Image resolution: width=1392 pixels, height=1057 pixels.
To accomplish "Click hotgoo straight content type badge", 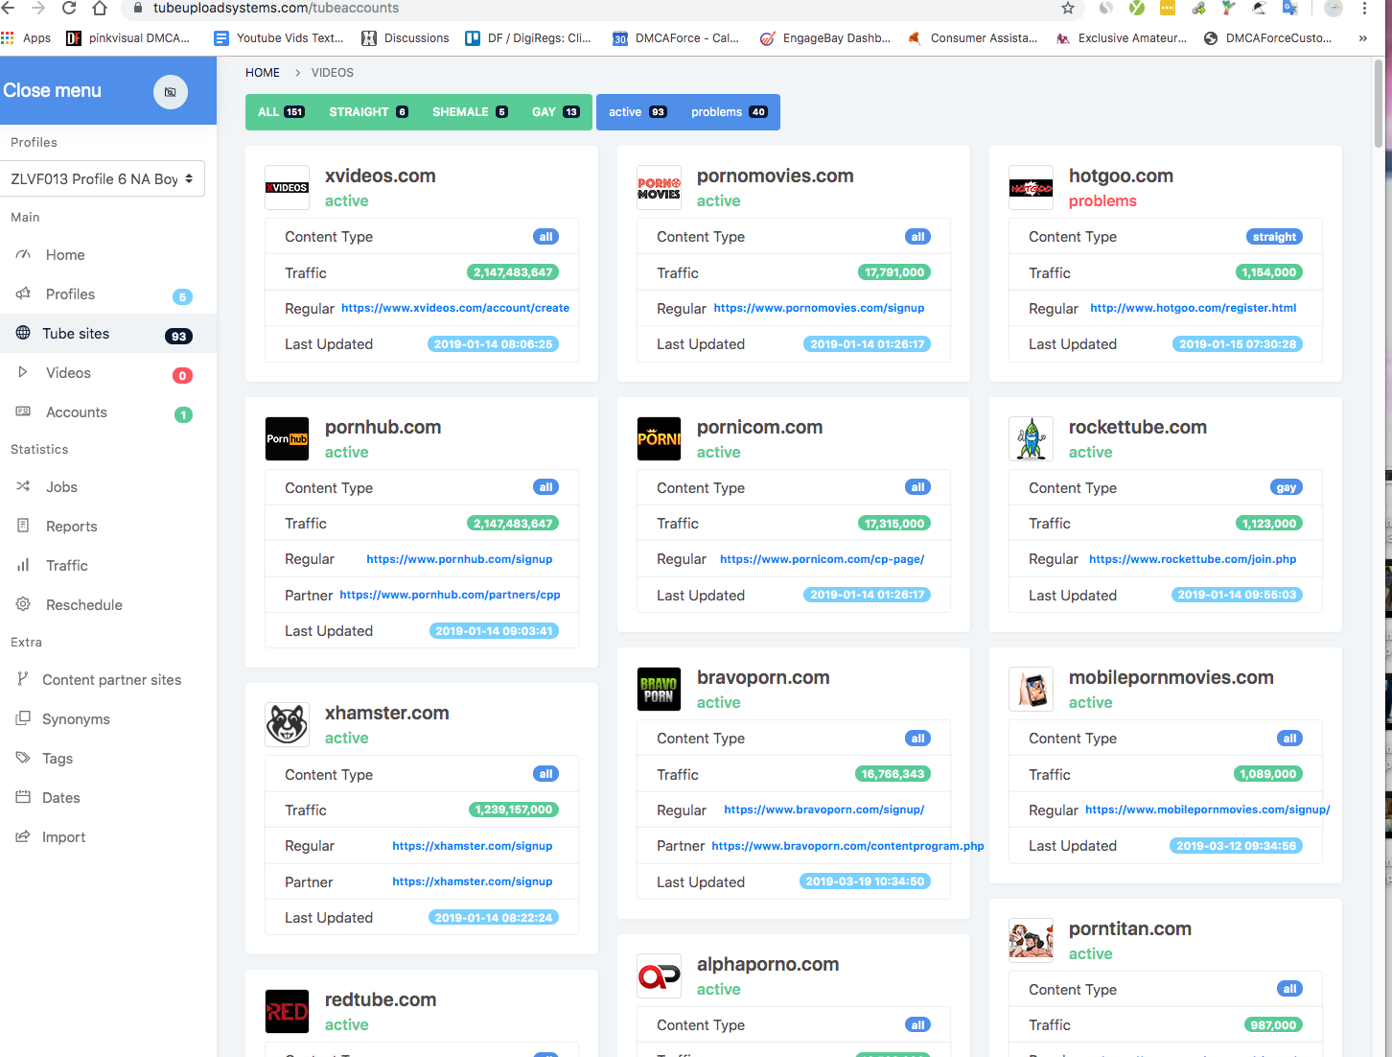I will 1274,237.
